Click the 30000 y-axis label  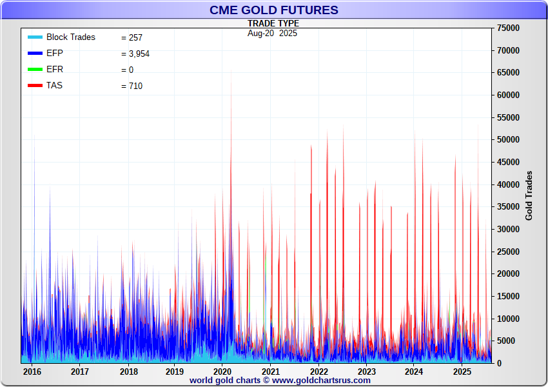[x=508, y=230]
